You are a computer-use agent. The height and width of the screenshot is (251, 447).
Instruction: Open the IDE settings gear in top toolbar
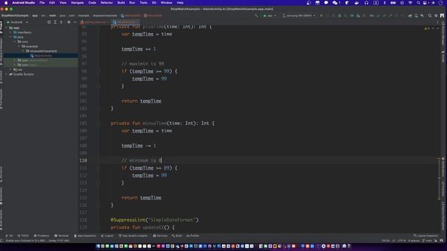(x=436, y=15)
